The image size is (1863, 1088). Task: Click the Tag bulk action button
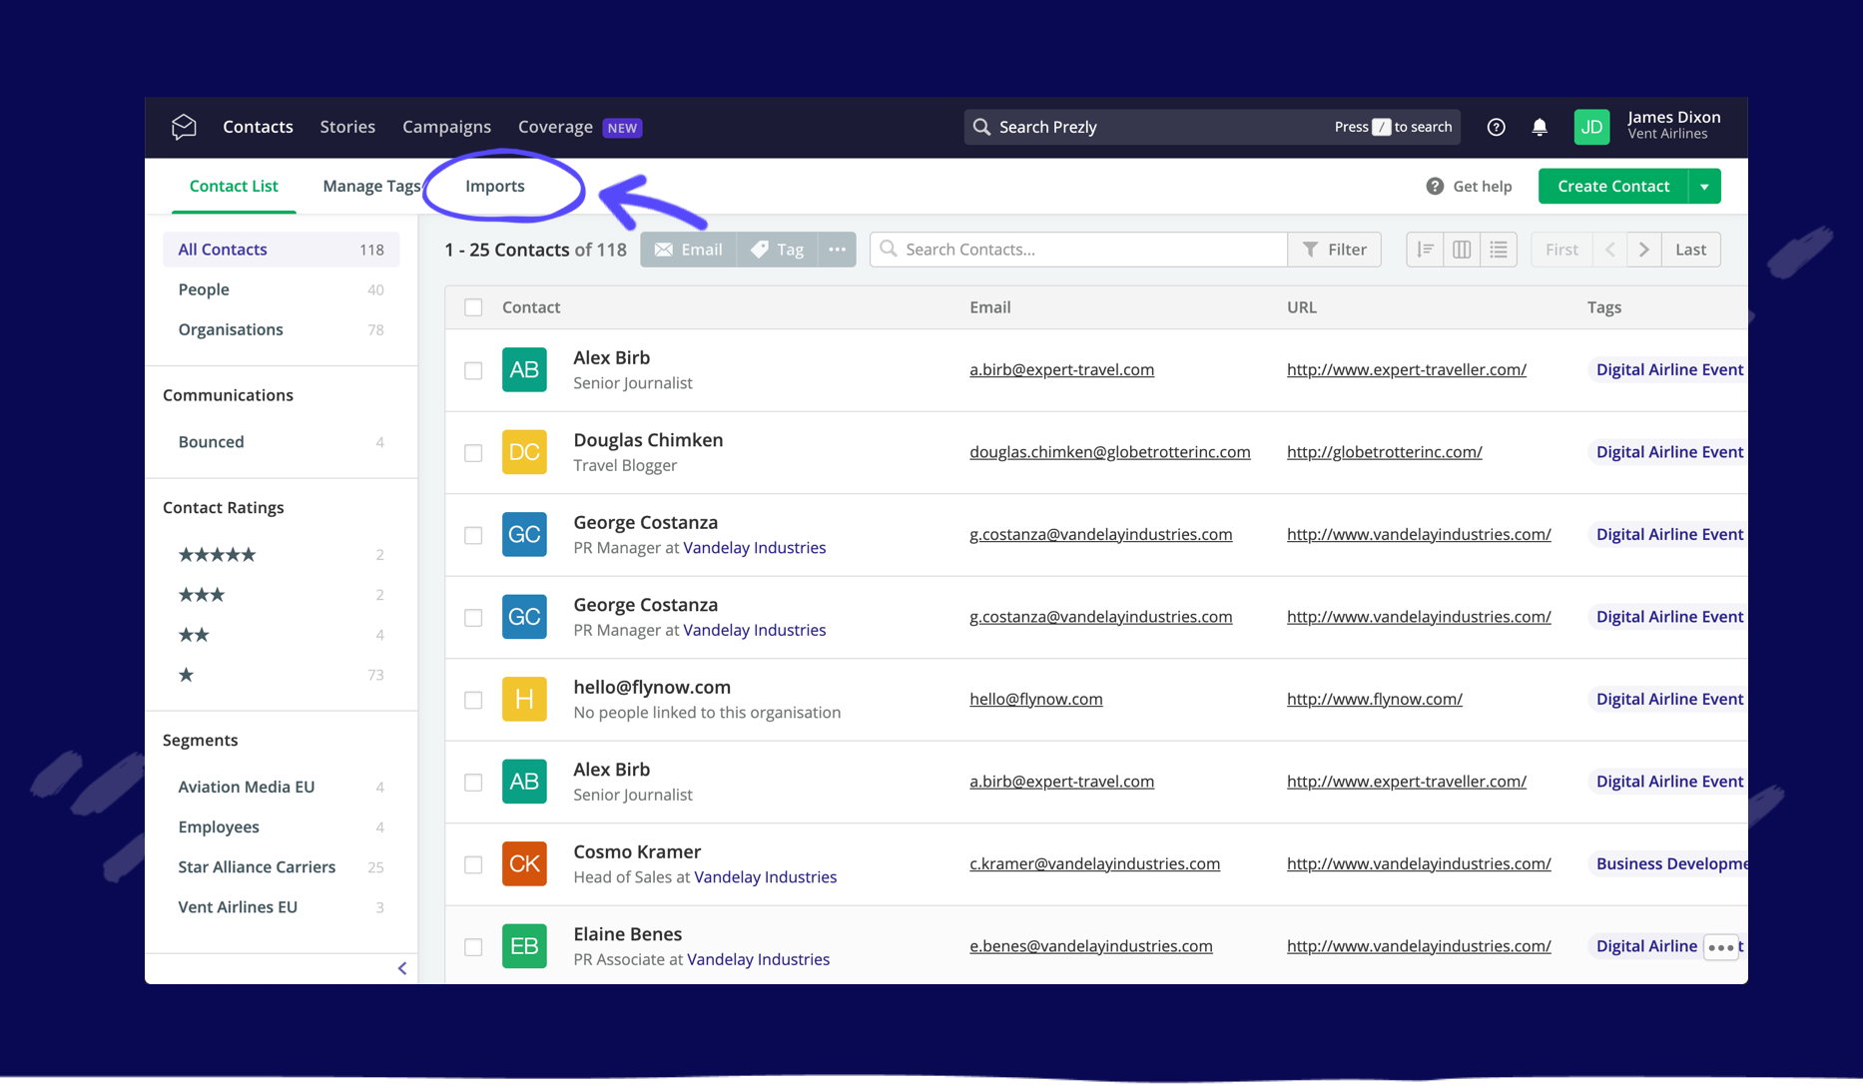click(777, 250)
